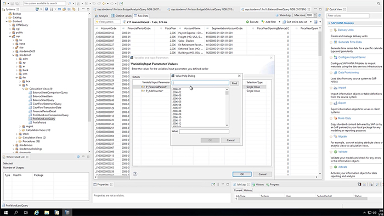The height and width of the screenshot is (216, 384).
Task: Click the export data icon beside Sort
Action: point(315,22)
